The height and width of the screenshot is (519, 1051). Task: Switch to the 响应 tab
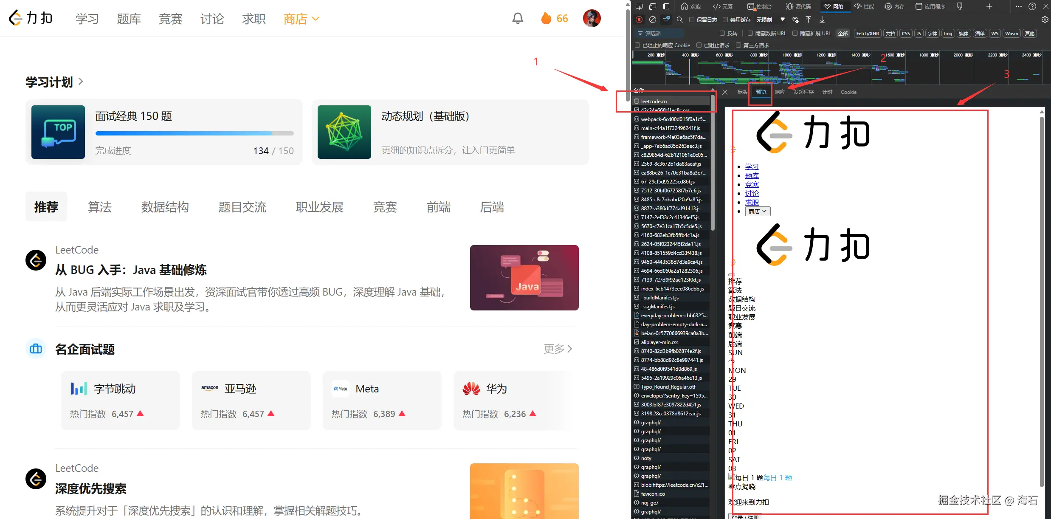(780, 92)
